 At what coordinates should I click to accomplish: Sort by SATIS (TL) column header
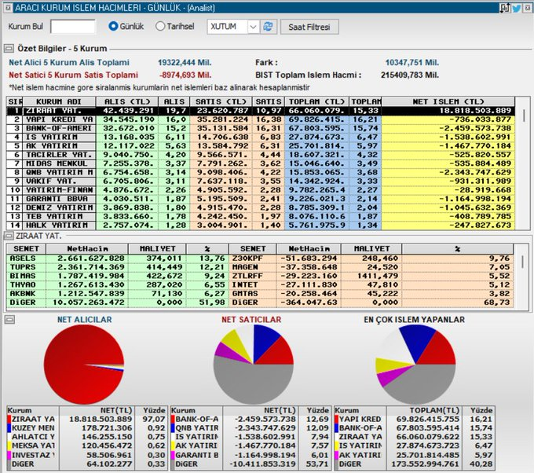coord(221,101)
